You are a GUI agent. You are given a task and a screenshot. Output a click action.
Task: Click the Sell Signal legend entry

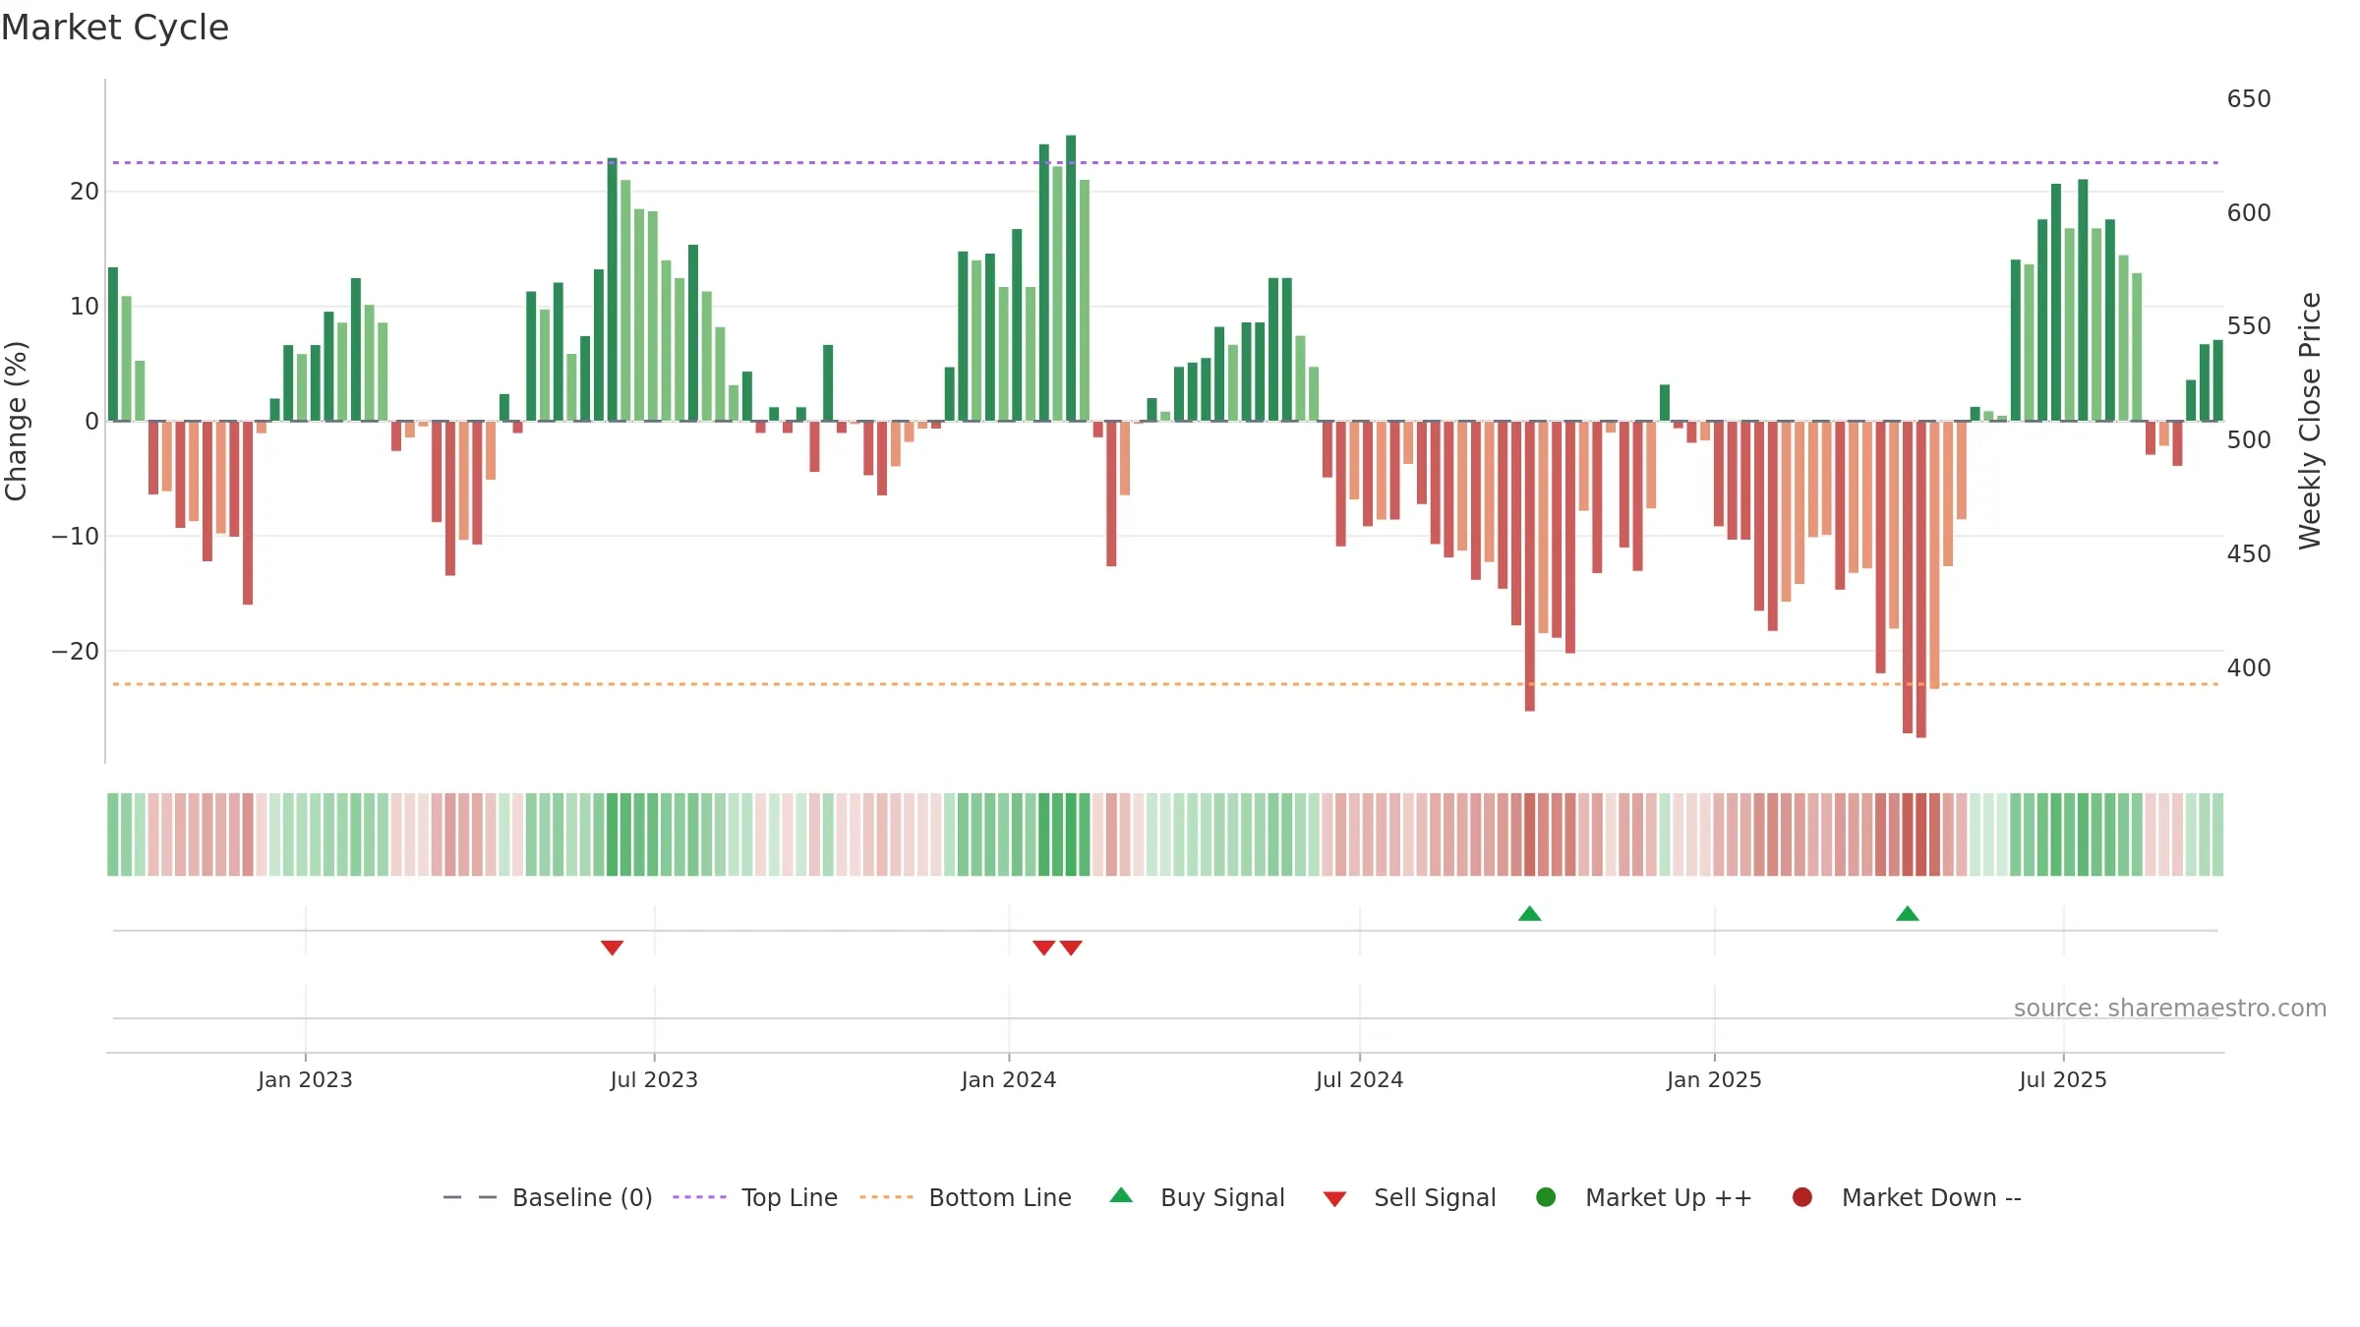(1409, 1197)
